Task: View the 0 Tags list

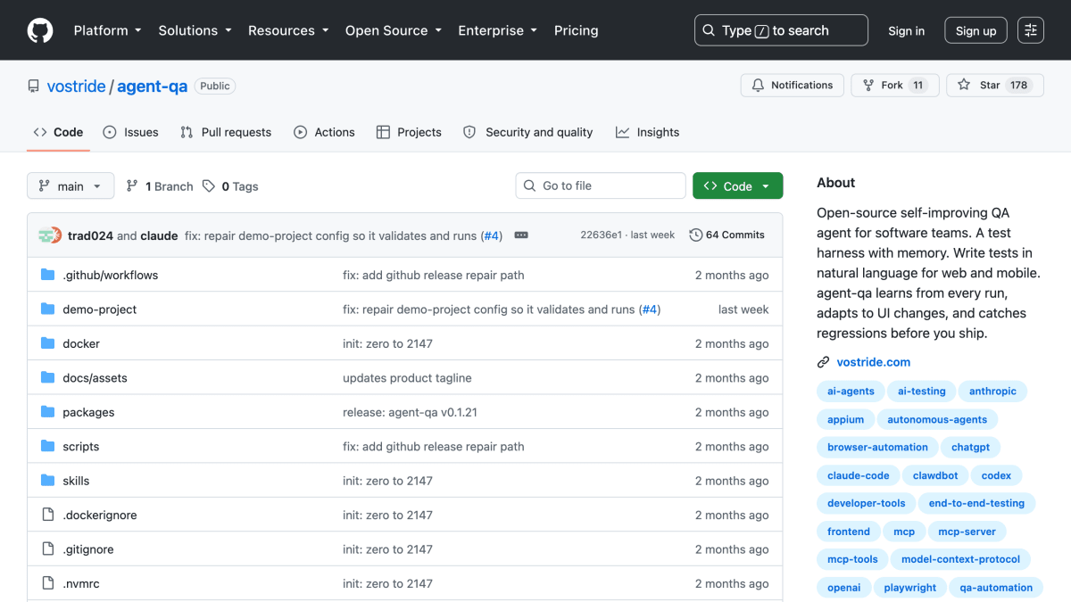Action: [x=230, y=186]
